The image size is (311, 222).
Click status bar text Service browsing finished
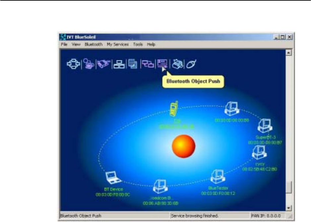[195, 216]
